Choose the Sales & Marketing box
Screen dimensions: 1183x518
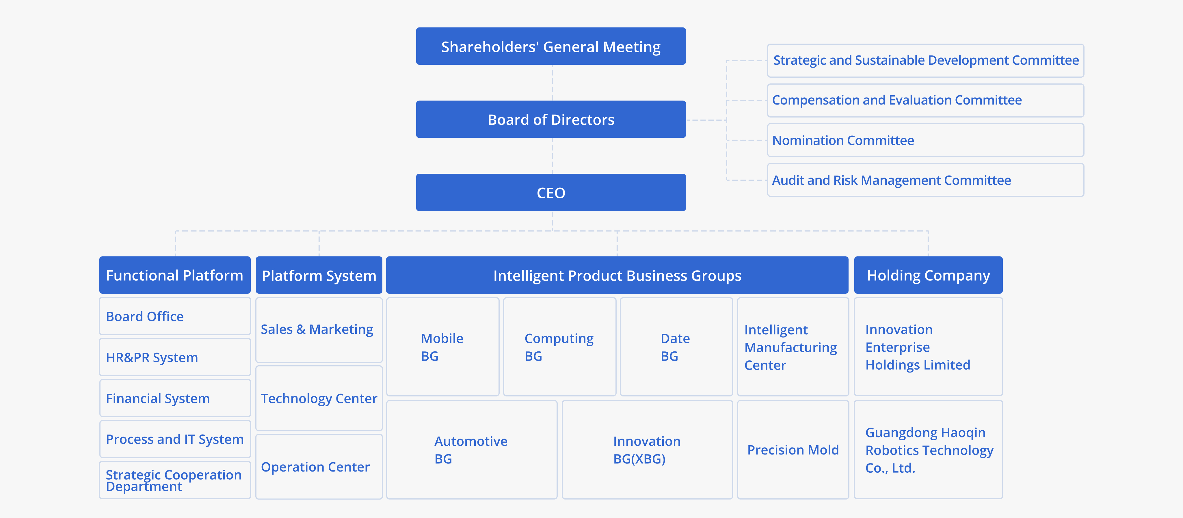319,330
